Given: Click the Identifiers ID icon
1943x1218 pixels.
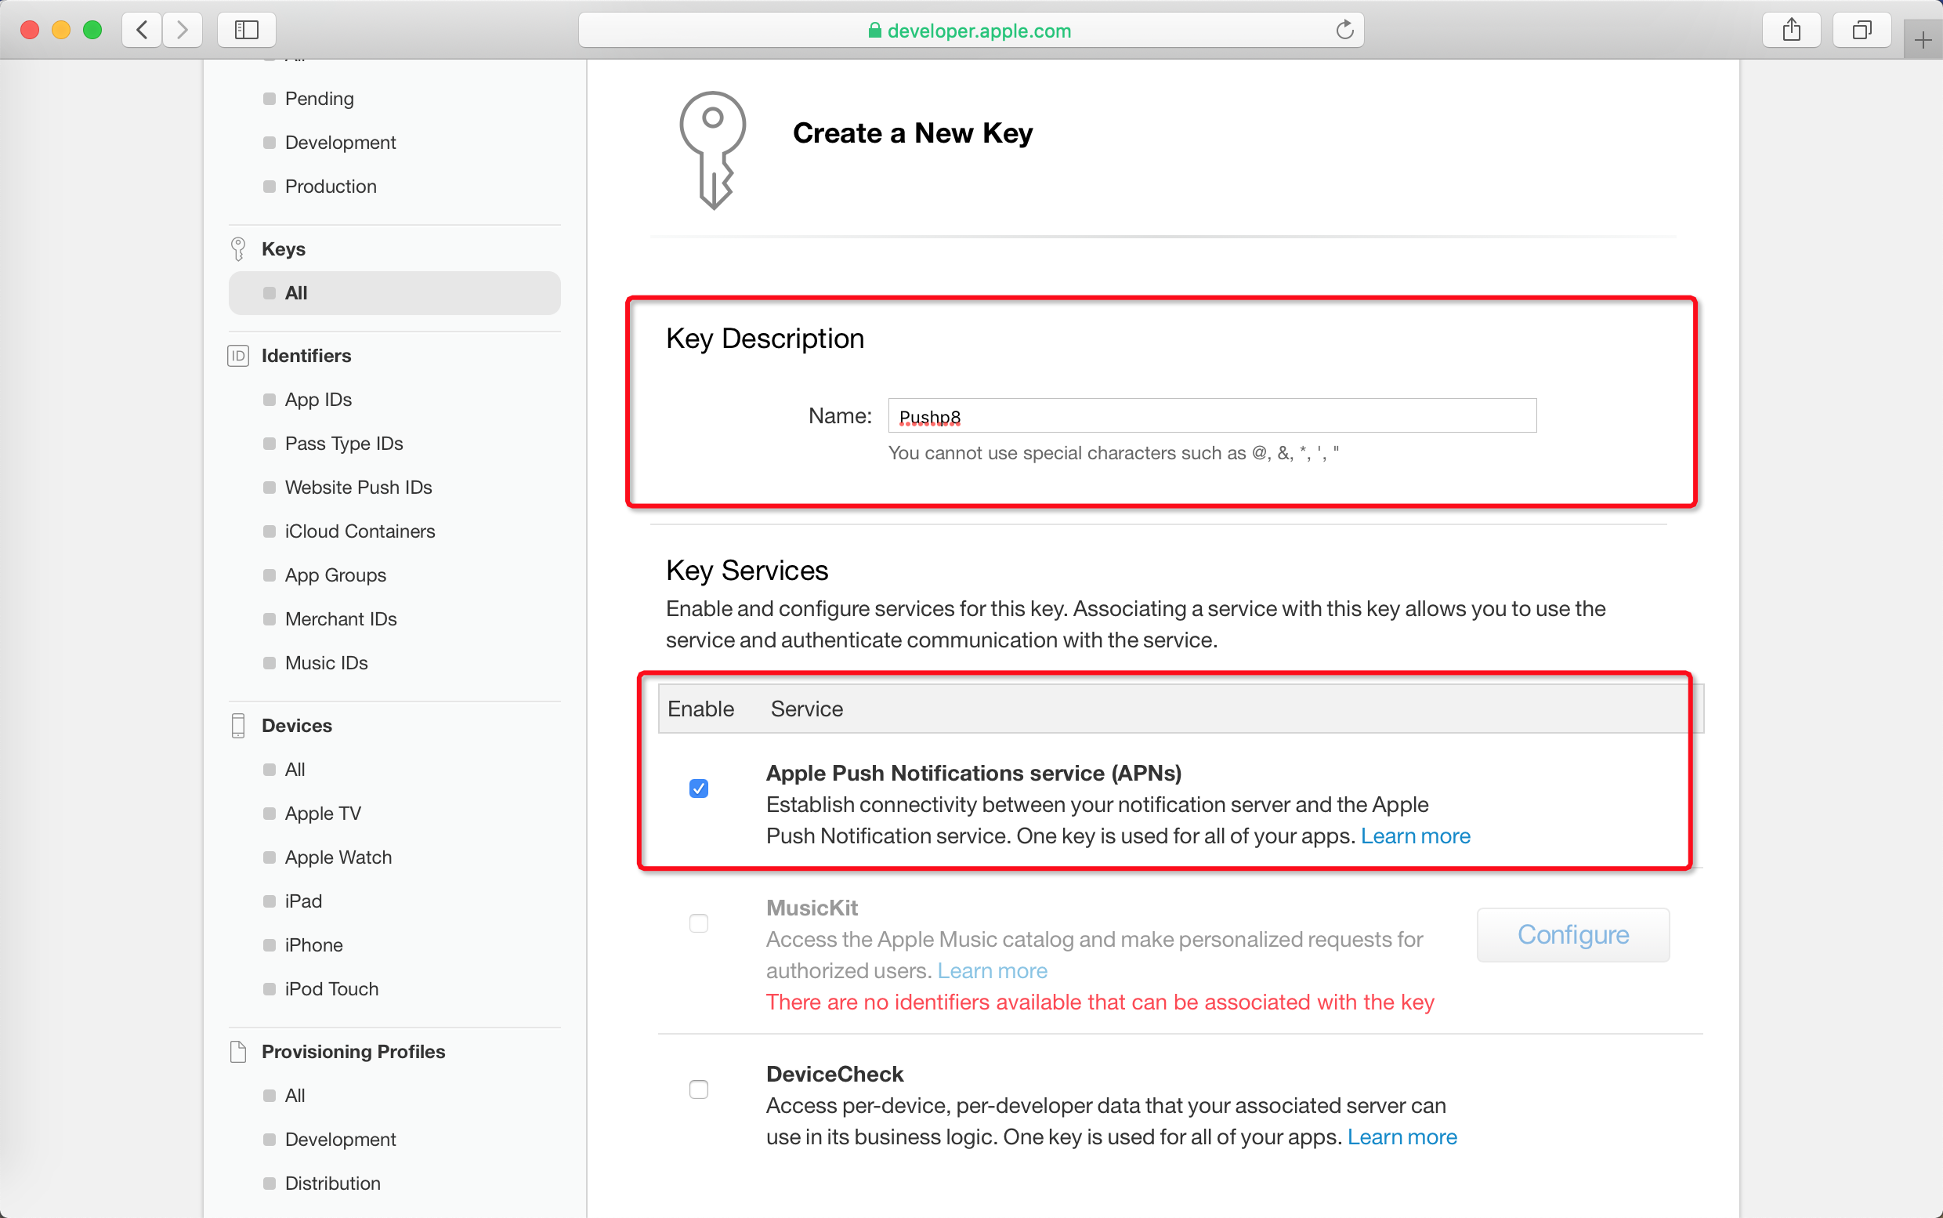Looking at the screenshot, I should (x=238, y=355).
